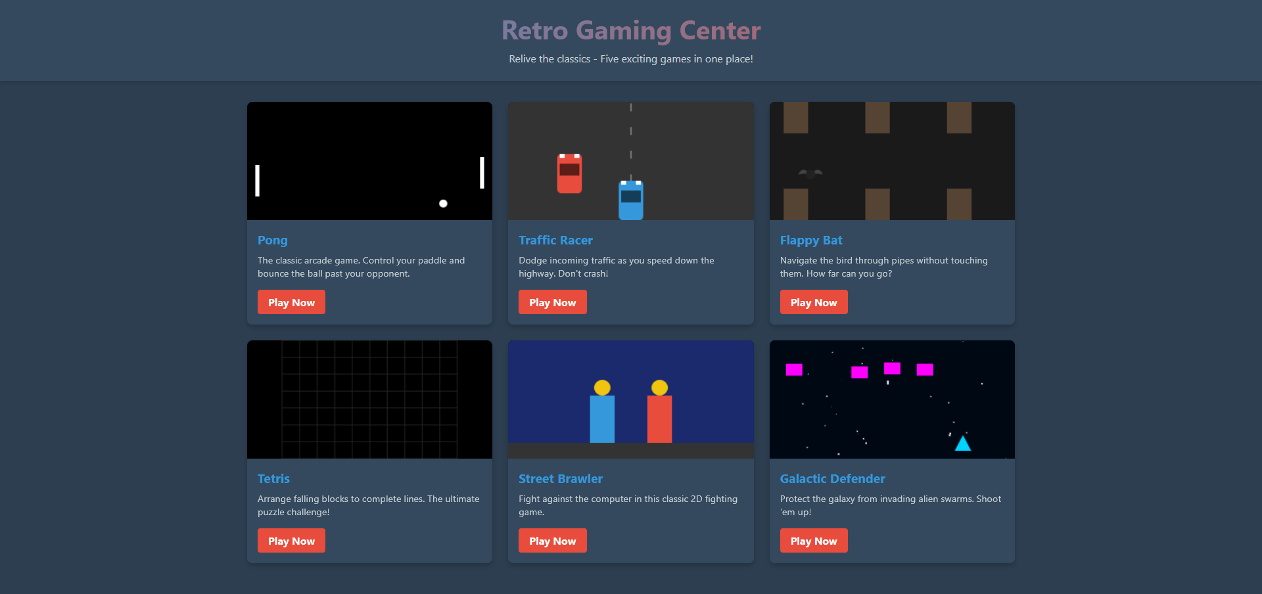Click the Retro Gaming Center heading

point(630,30)
